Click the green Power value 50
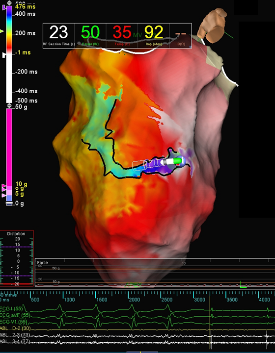 tap(90, 32)
